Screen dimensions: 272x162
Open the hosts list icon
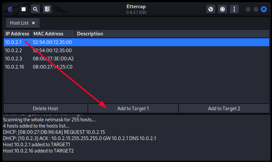click(47, 9)
